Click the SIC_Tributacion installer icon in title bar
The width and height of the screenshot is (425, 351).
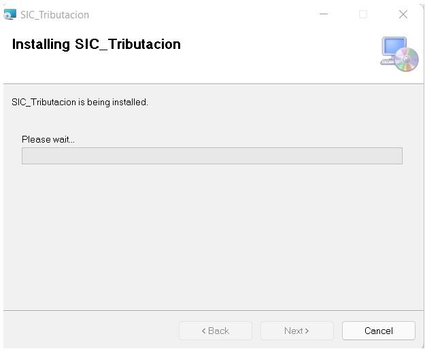point(10,14)
